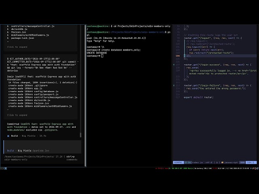The width and height of the screenshot is (259, 194).
Task: Click the 17.1K token count in OpenCode footer
Action: pos(59,157)
